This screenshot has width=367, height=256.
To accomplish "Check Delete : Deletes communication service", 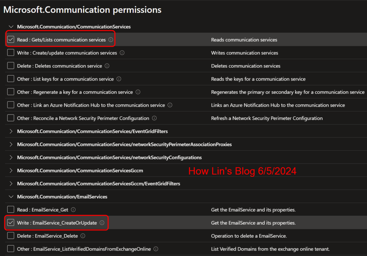I will click(x=10, y=66).
